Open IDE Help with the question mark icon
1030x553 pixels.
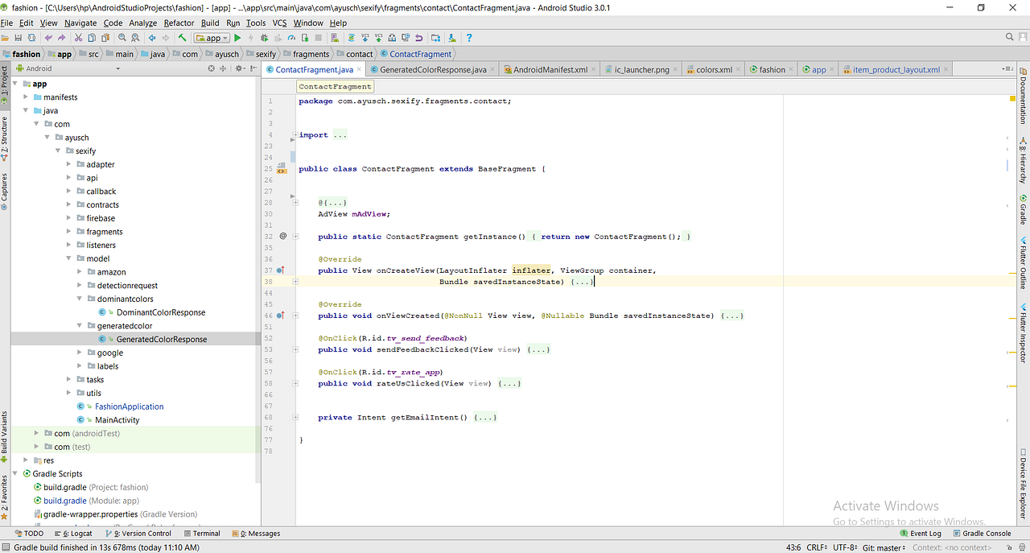(x=469, y=37)
